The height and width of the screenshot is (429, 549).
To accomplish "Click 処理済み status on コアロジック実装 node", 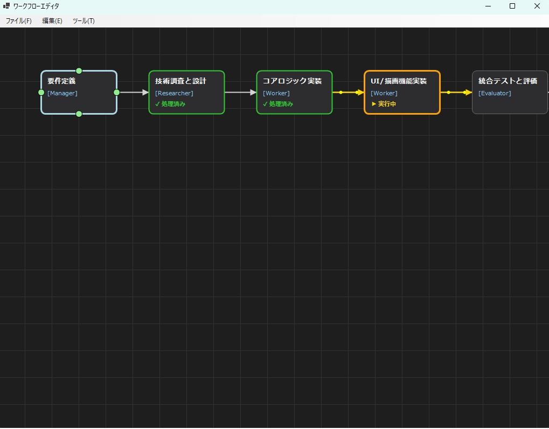I will pos(278,104).
